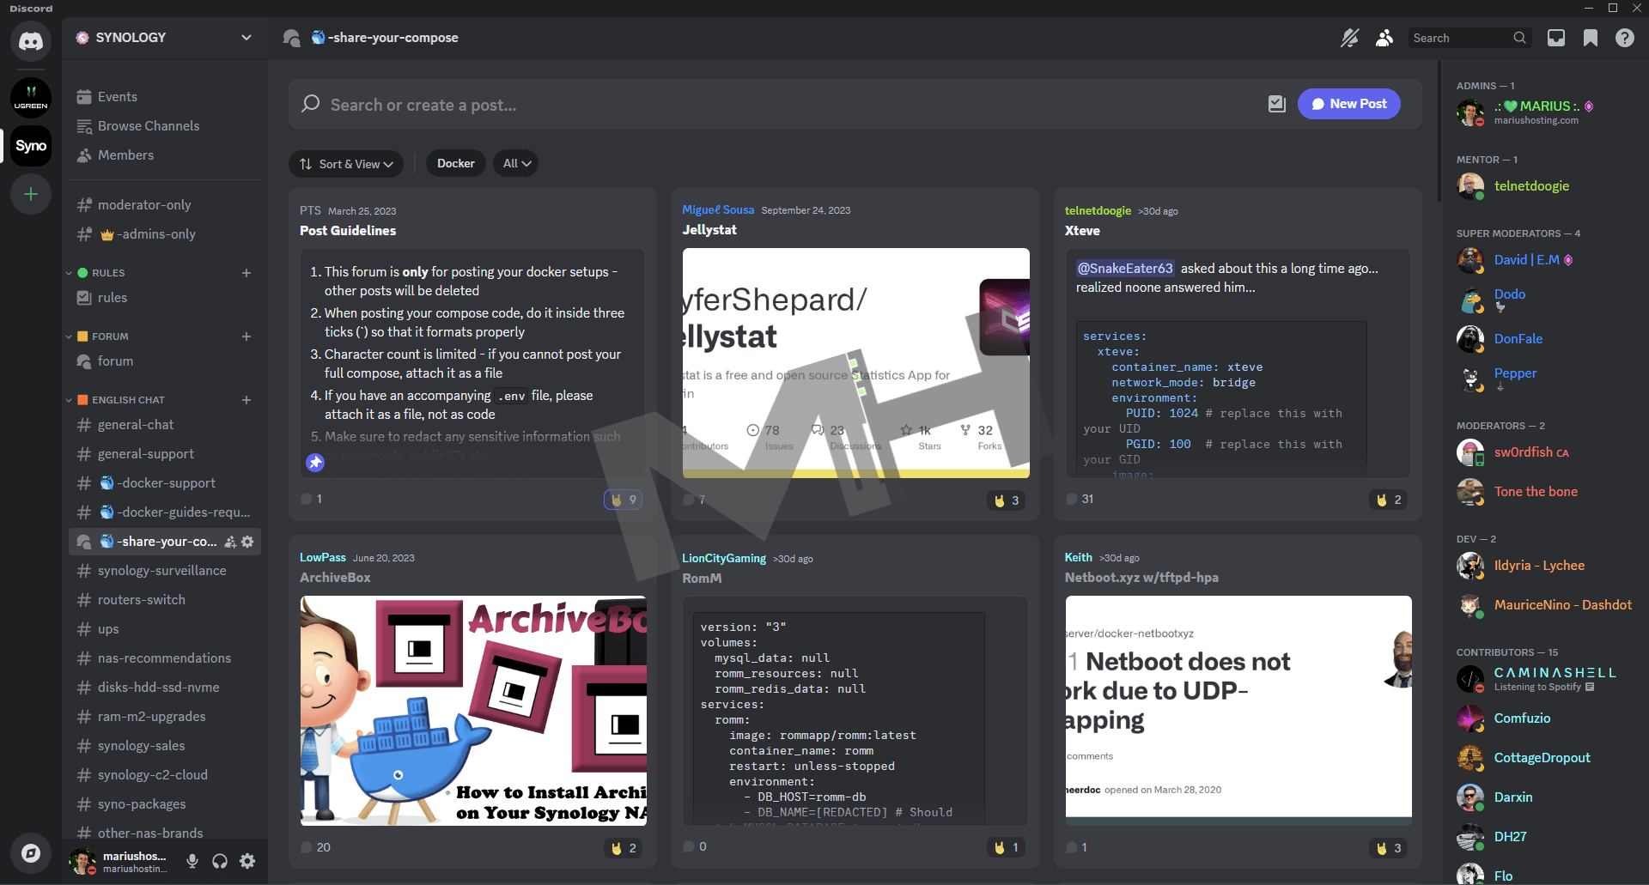Click New Post button

1349,104
